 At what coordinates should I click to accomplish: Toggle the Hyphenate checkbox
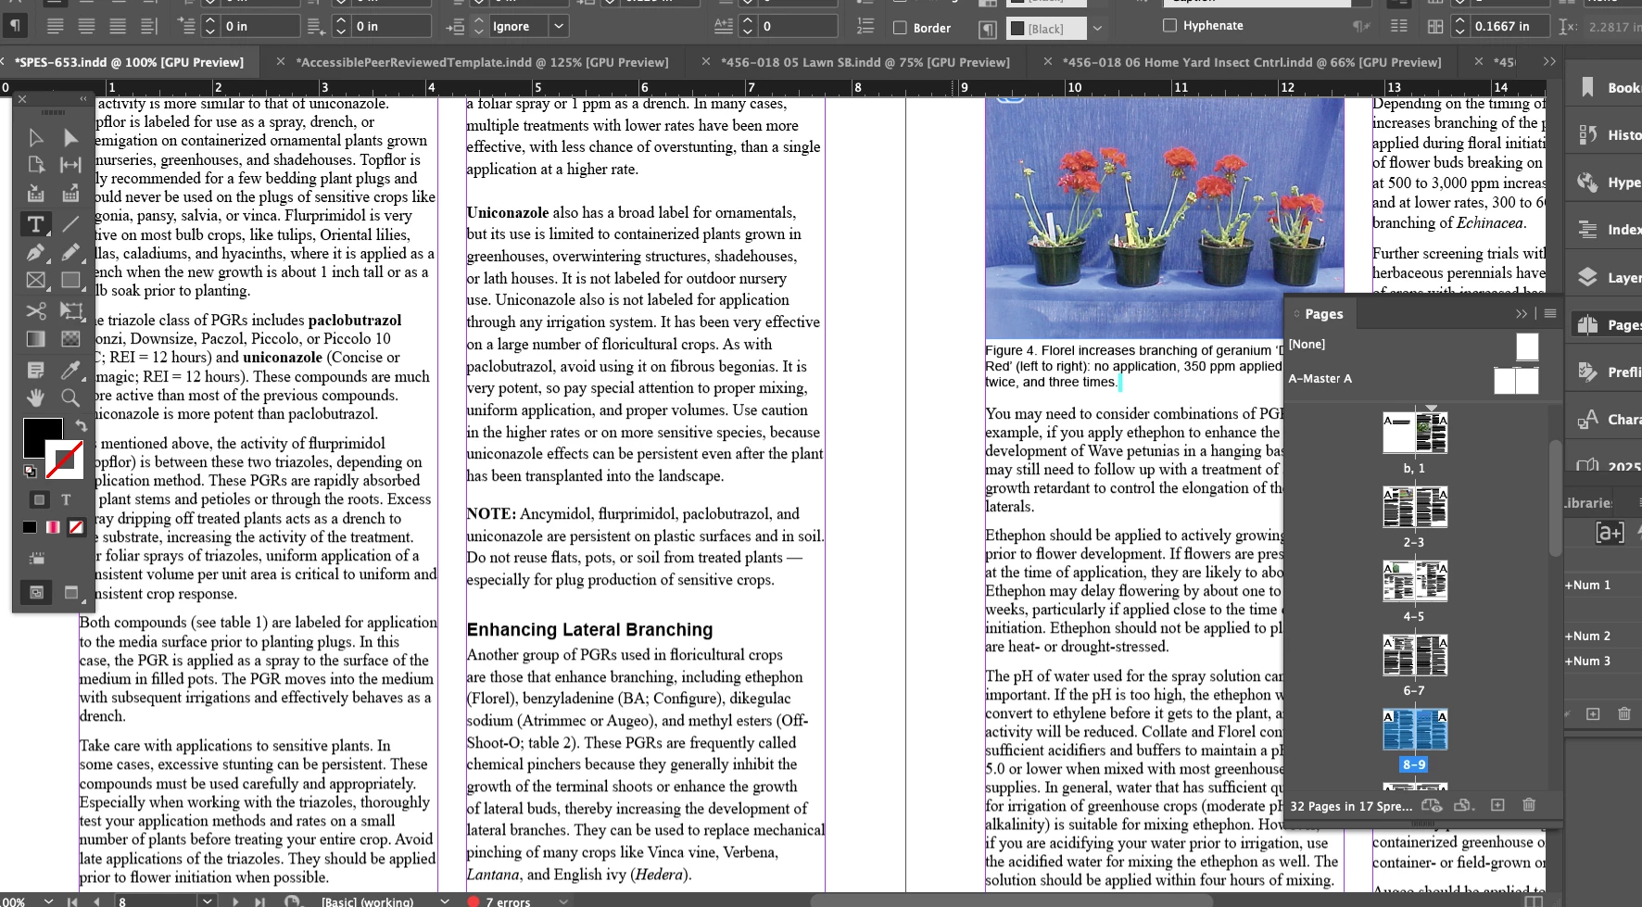tap(1169, 25)
